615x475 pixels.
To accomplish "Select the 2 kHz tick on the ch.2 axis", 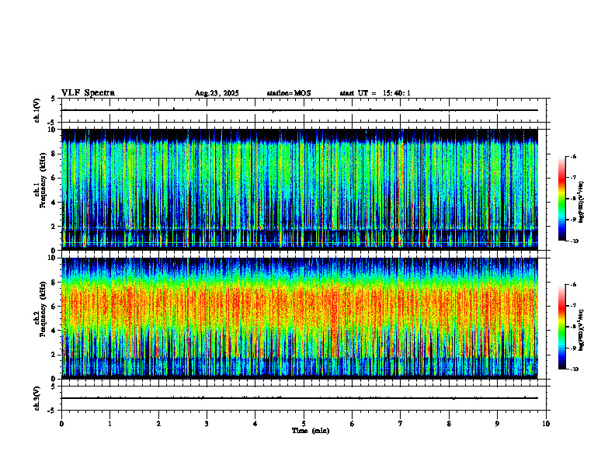I will [x=54, y=355].
